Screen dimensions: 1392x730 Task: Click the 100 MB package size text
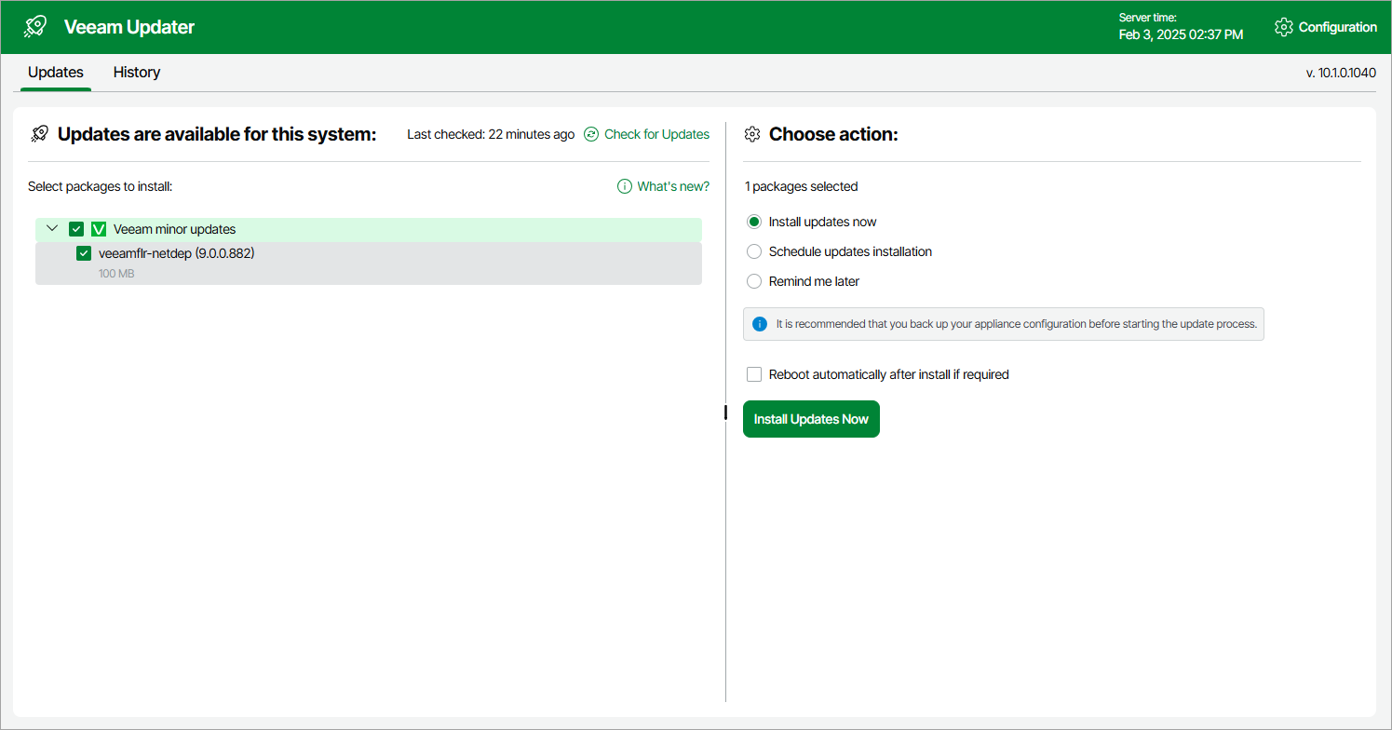116,274
